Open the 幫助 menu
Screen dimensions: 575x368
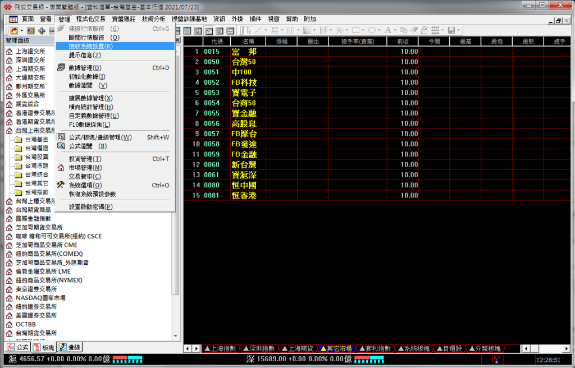coord(292,19)
